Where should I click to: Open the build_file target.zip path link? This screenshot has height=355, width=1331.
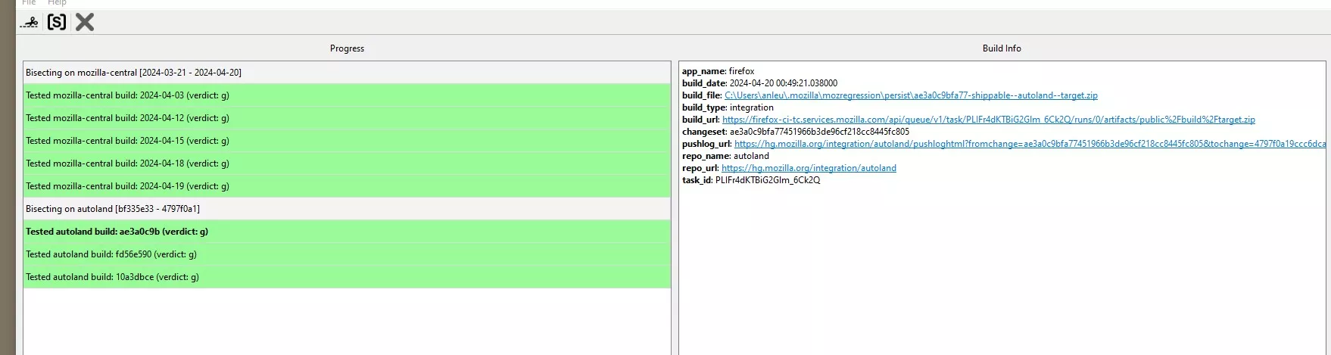[911, 95]
